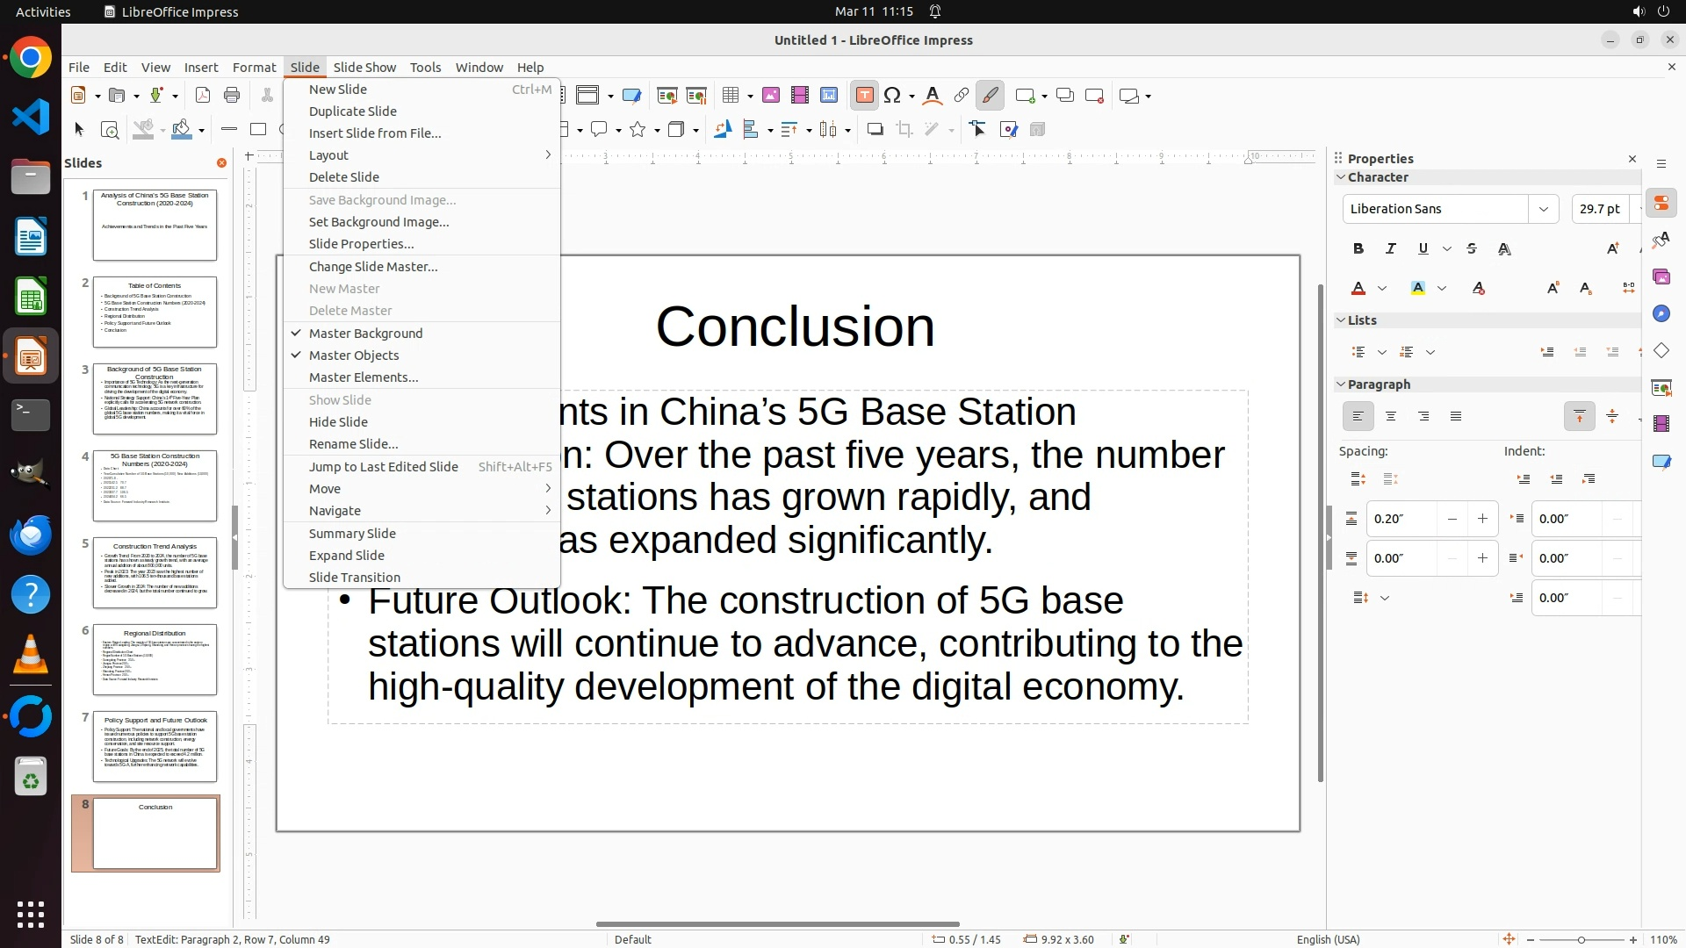This screenshot has width=1686, height=948.
Task: Open the font name dropdown
Action: [1543, 209]
